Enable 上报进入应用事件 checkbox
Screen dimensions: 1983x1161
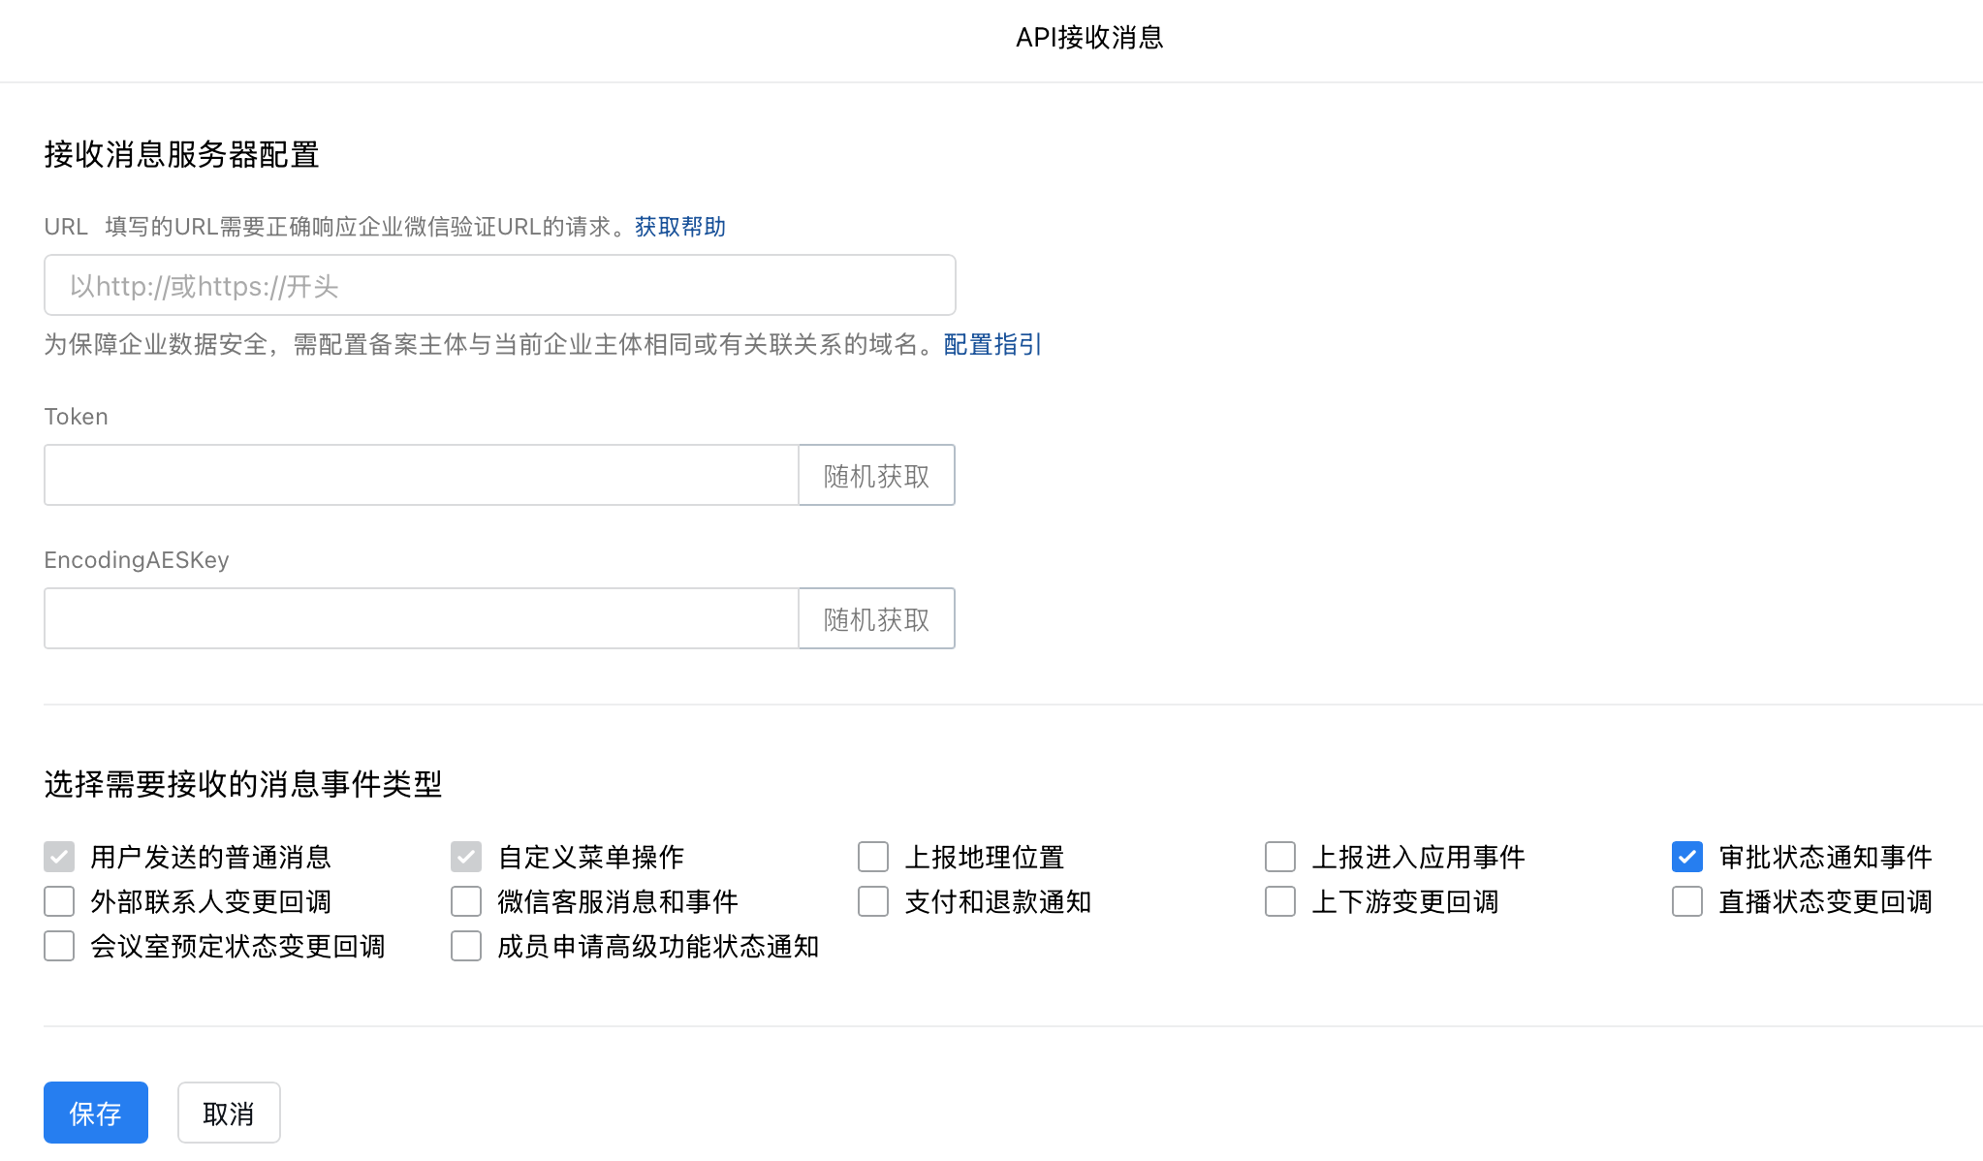[1280, 857]
